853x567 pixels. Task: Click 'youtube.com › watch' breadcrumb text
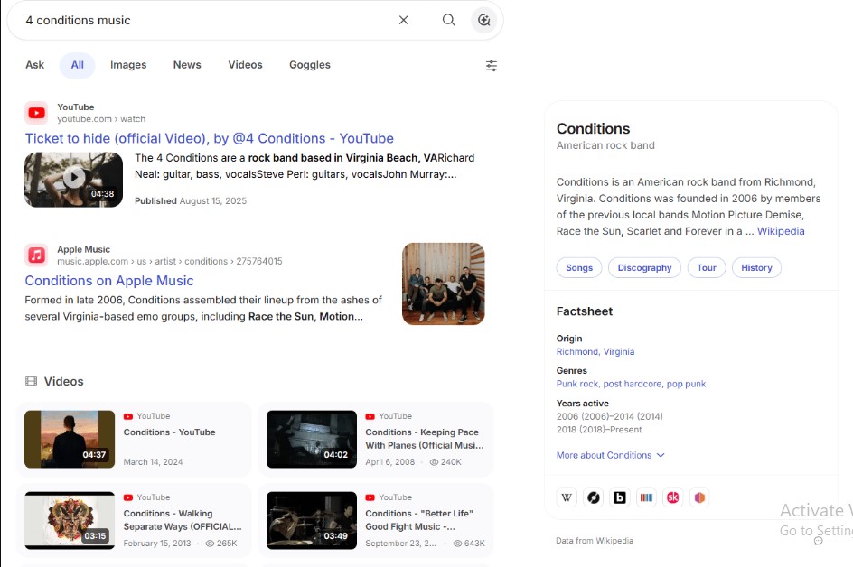pos(101,119)
